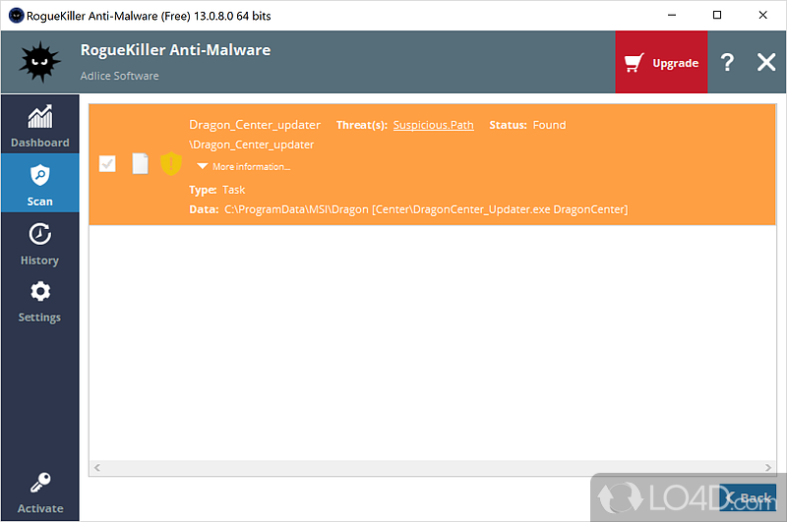Screen dimensions: 787x522
Task: Click the horizontal scrollbar track
Action: [433, 467]
